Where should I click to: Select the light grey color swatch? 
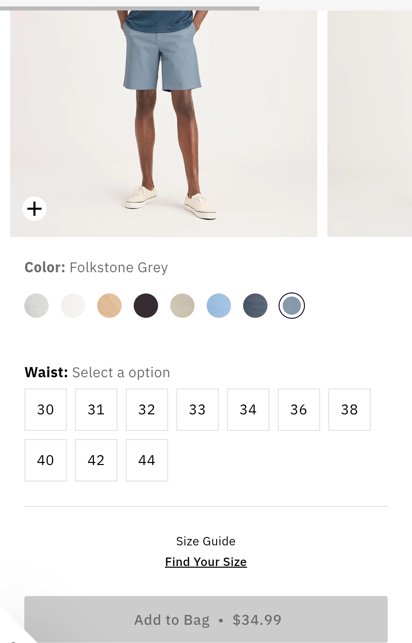[36, 306]
